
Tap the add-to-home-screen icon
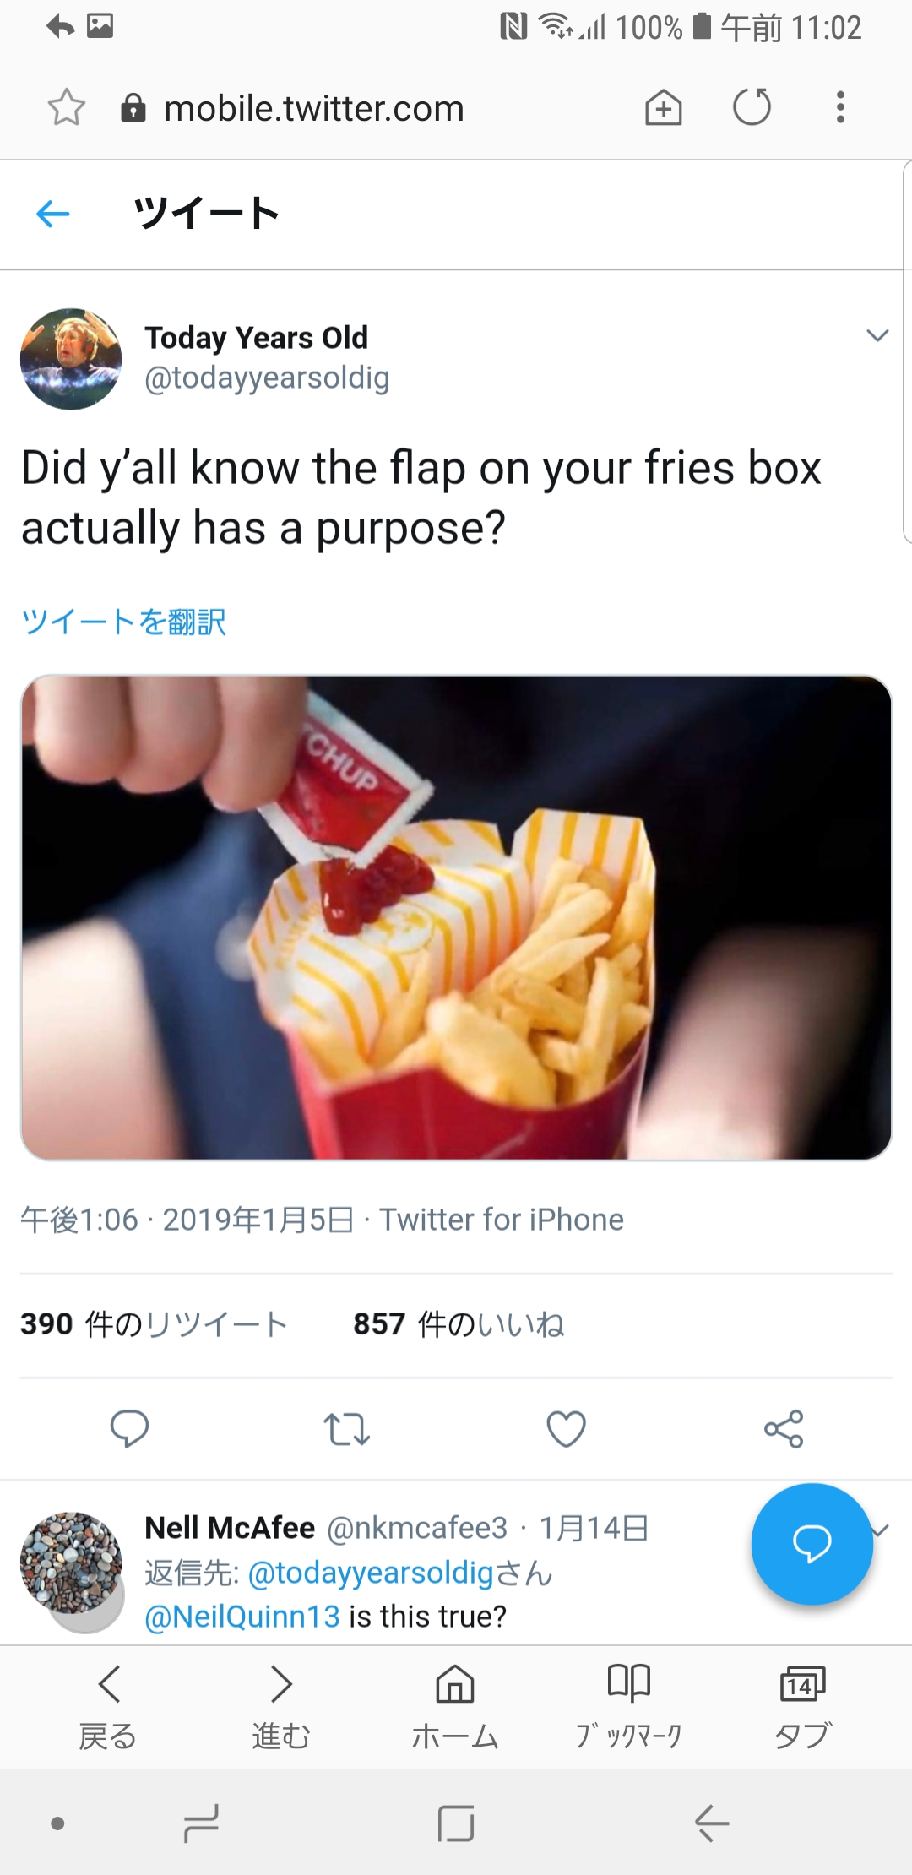(x=664, y=108)
